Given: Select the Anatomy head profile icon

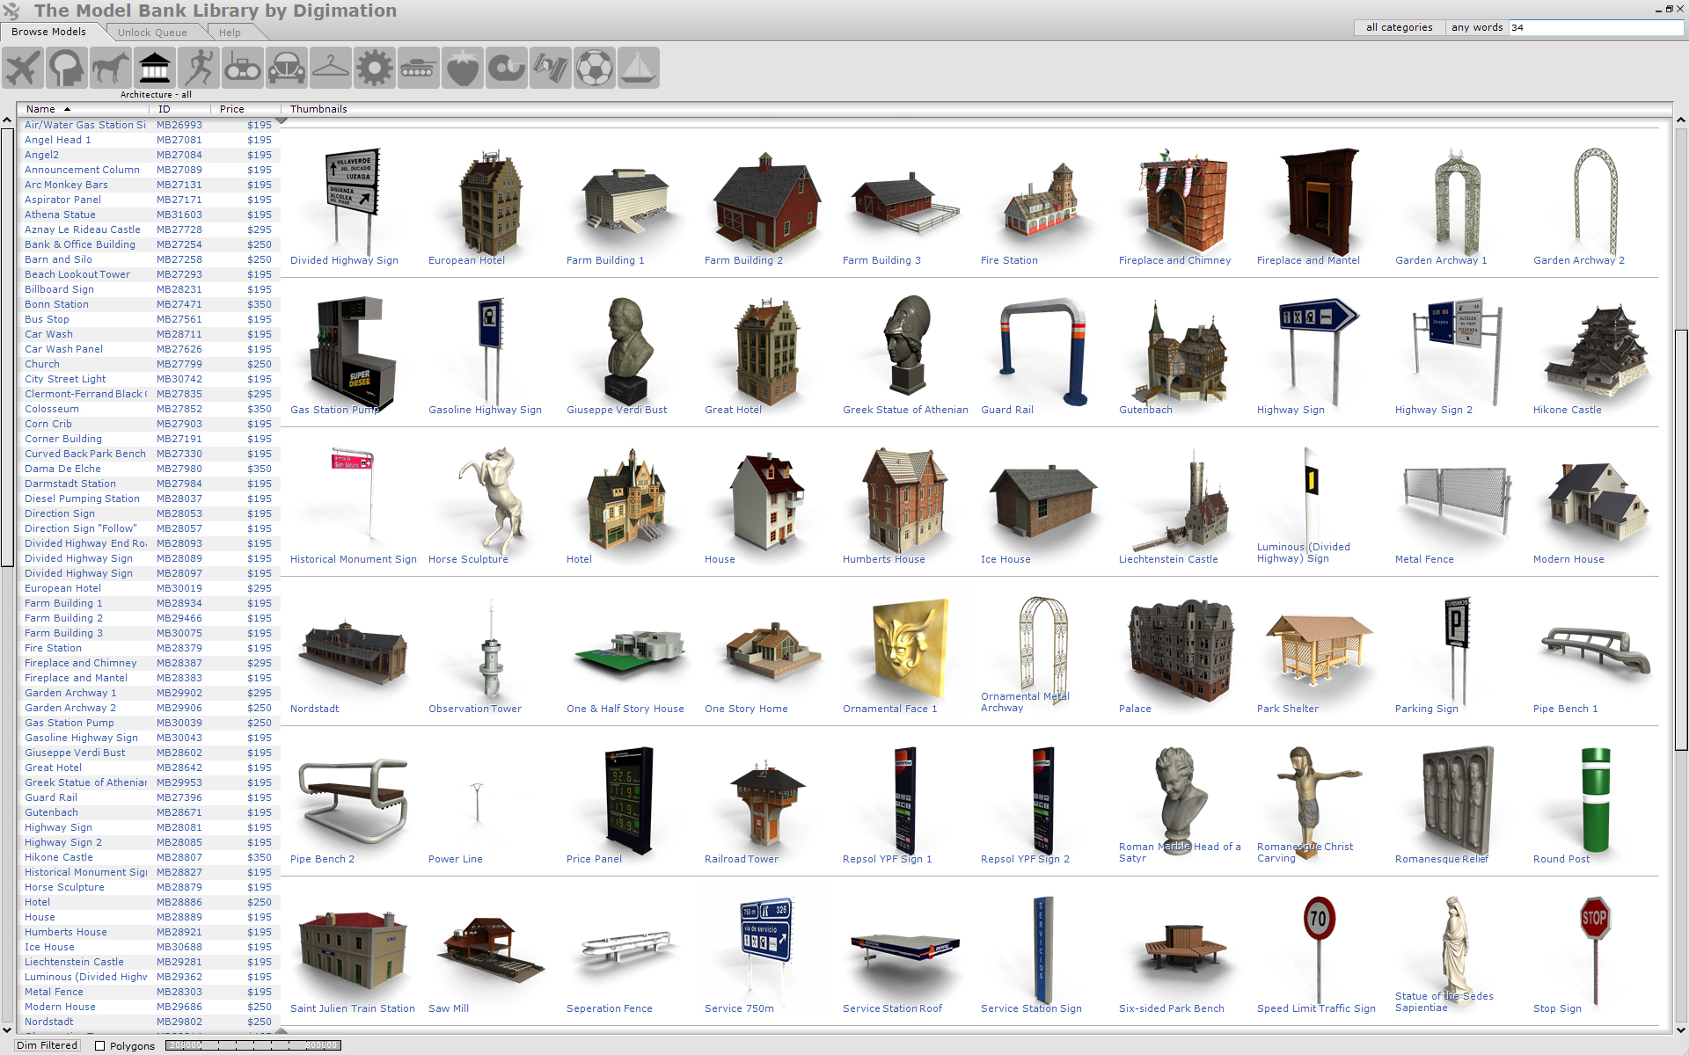Looking at the screenshot, I should coord(67,68).
